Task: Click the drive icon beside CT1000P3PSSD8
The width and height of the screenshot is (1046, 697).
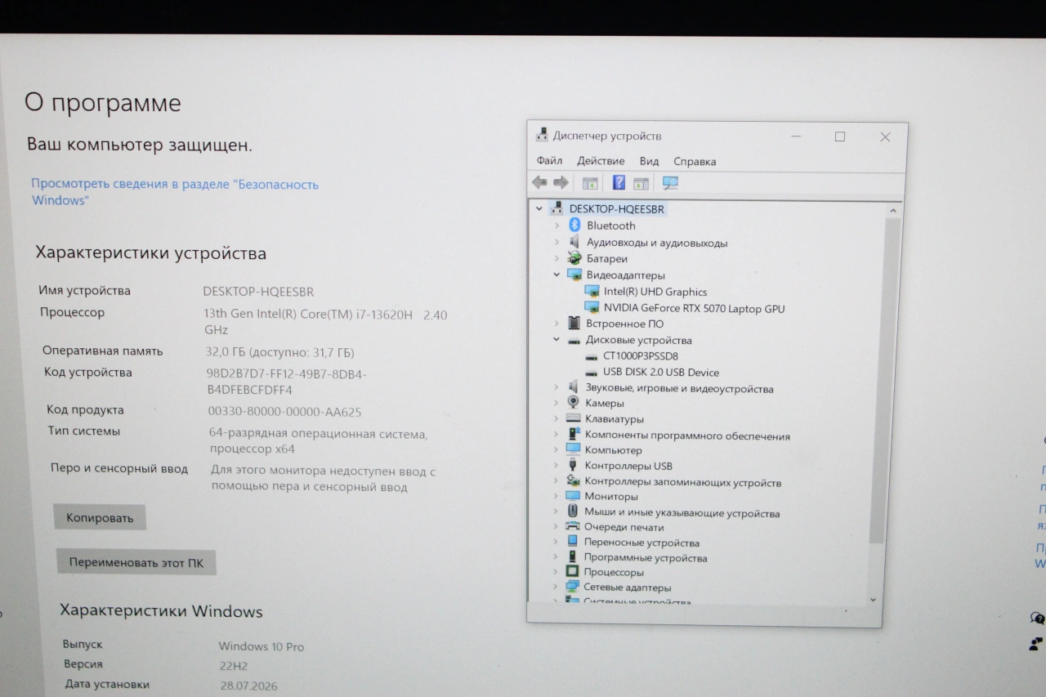Action: 592,356
